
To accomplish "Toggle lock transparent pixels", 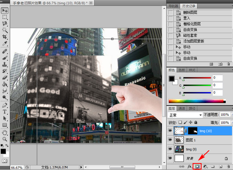I will (180, 122).
